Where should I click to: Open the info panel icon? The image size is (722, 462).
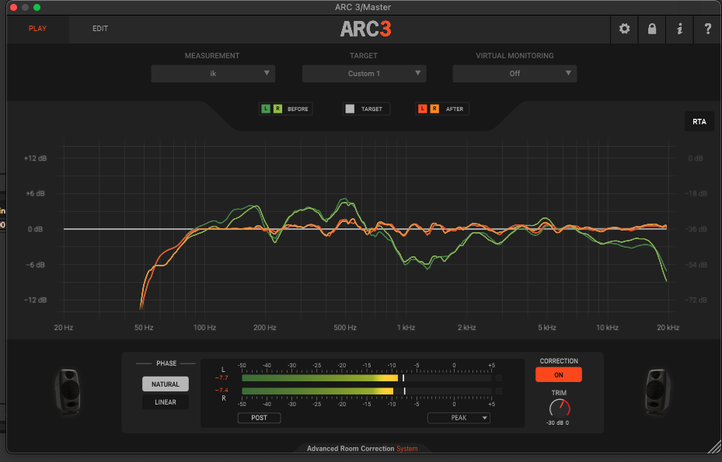[679, 29]
